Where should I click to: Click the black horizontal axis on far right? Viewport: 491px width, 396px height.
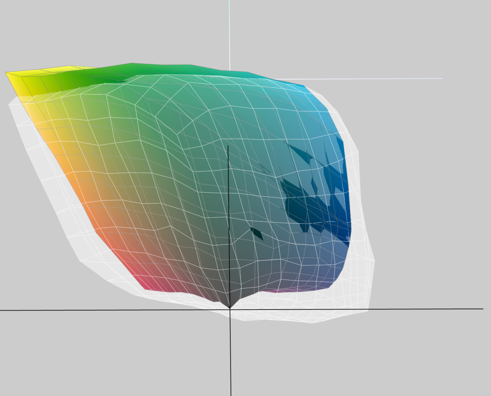pos(450,309)
